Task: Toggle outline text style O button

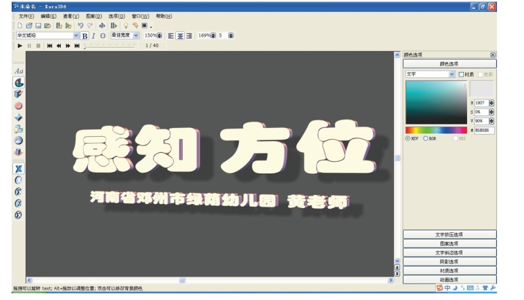Action: pyautogui.click(x=102, y=36)
